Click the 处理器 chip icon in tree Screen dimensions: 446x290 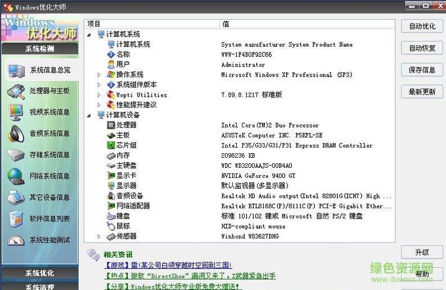111,125
